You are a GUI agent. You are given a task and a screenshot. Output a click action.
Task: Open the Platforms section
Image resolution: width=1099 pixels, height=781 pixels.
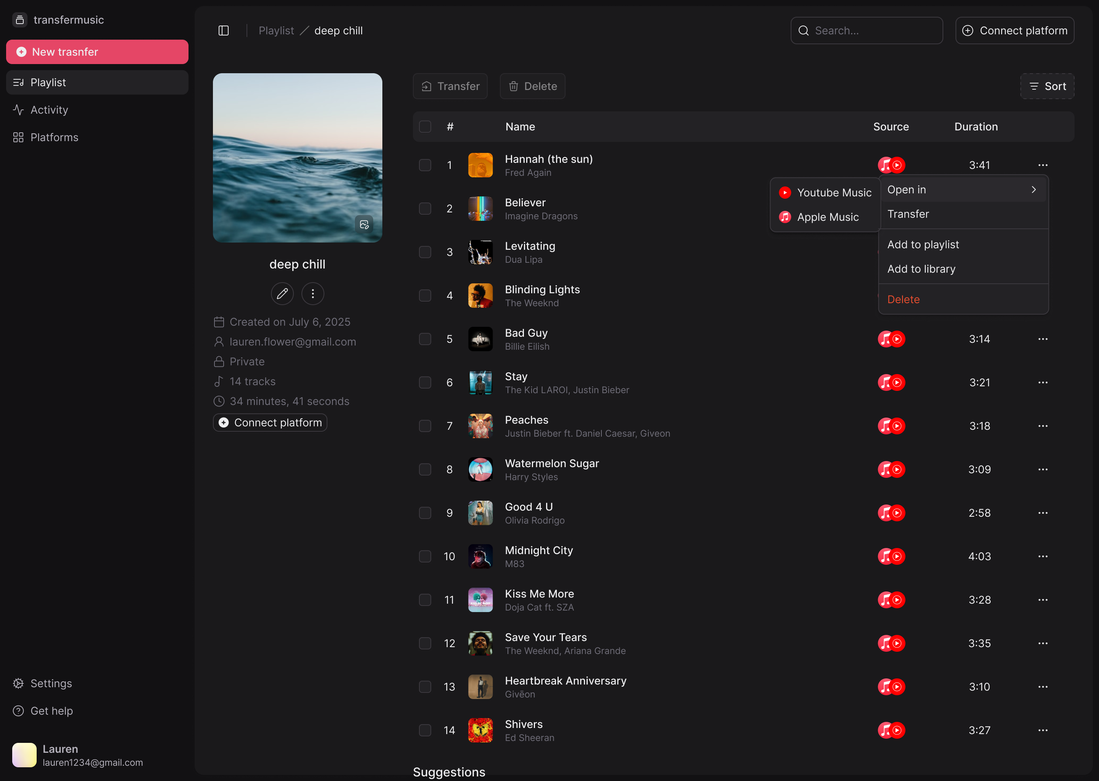coord(54,137)
